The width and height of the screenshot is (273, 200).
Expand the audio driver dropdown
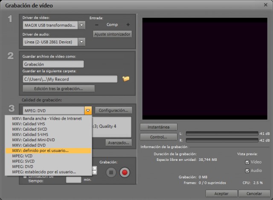[81, 42]
